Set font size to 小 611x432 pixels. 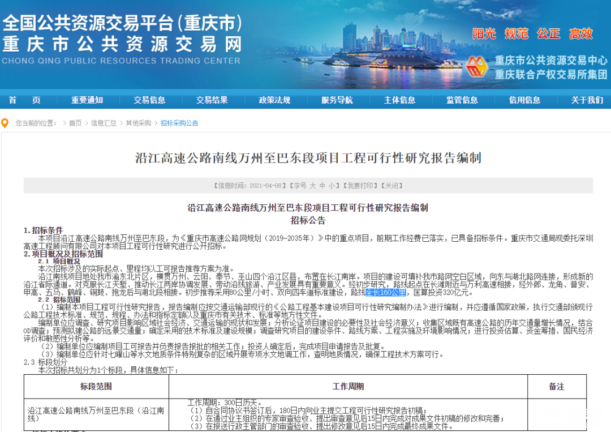pyautogui.click(x=332, y=186)
